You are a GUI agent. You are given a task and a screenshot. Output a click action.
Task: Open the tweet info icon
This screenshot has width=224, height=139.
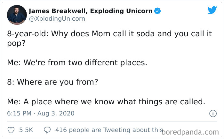point(212,113)
